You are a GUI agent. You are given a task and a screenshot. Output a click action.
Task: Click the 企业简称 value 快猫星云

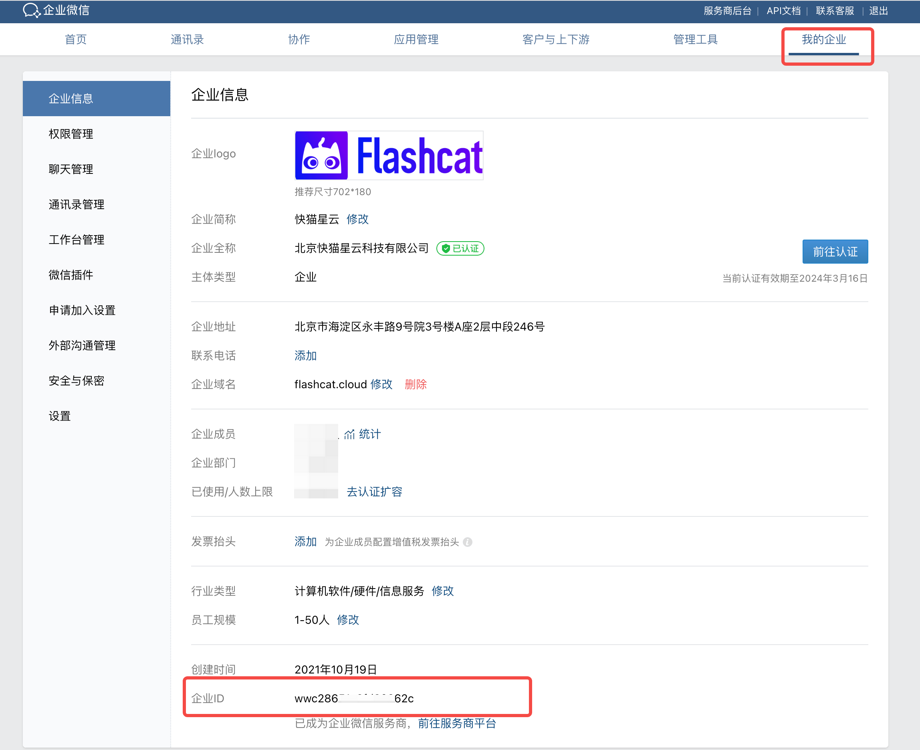pyautogui.click(x=317, y=219)
